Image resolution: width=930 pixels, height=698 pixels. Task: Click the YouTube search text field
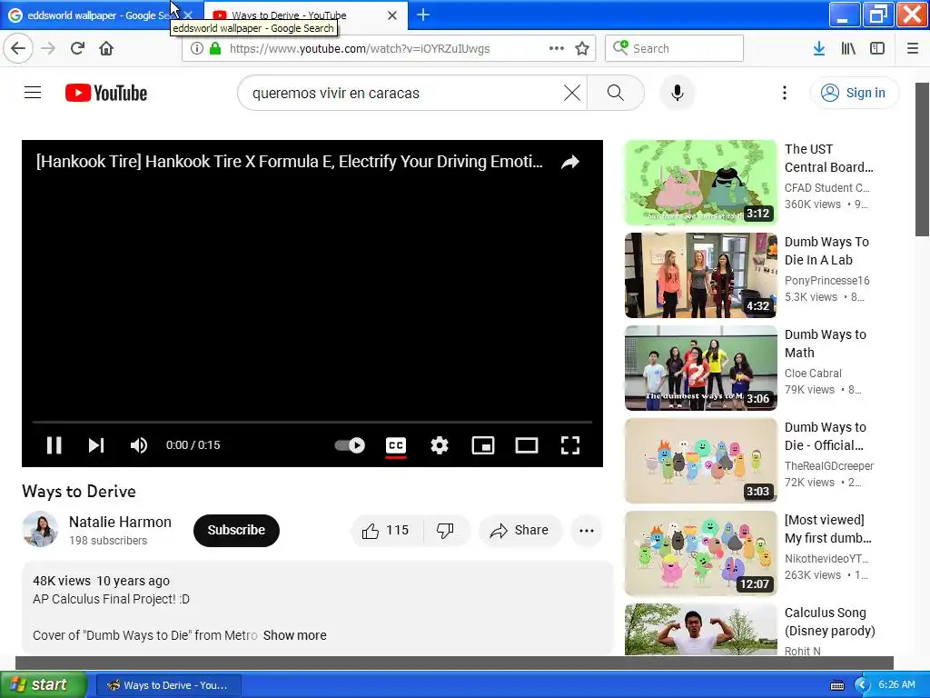tap(403, 93)
